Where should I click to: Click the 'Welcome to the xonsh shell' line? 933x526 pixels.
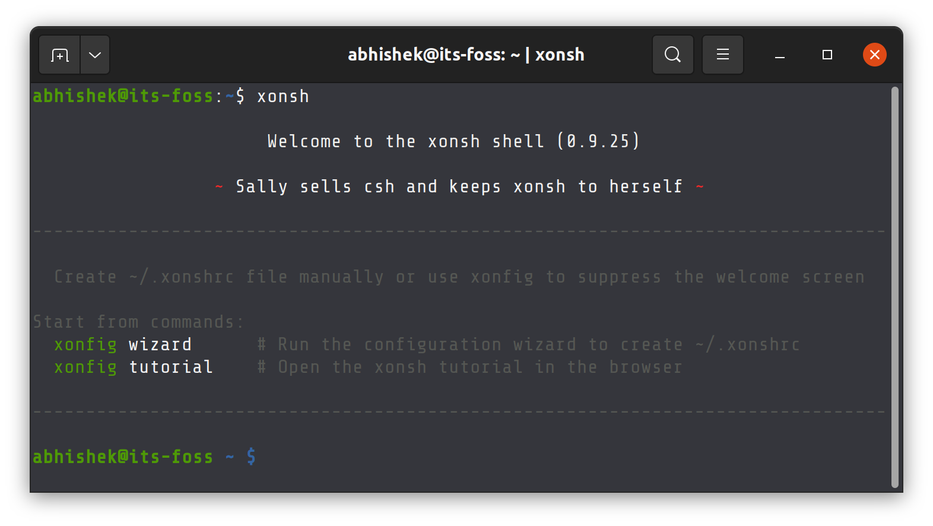point(404,142)
